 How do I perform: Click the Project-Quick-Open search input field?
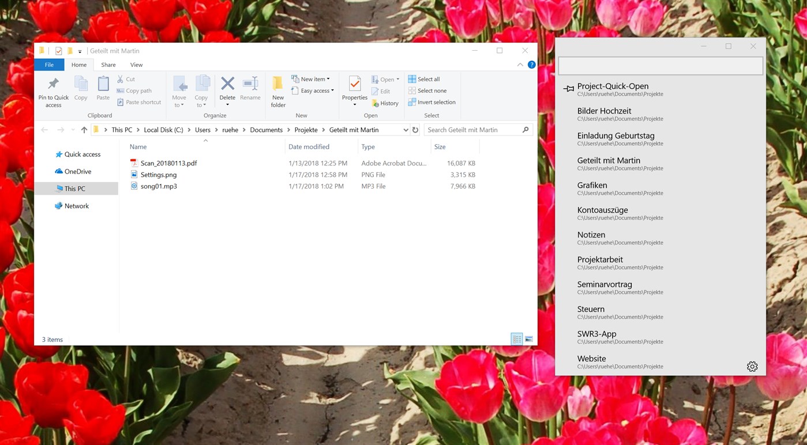(660, 65)
